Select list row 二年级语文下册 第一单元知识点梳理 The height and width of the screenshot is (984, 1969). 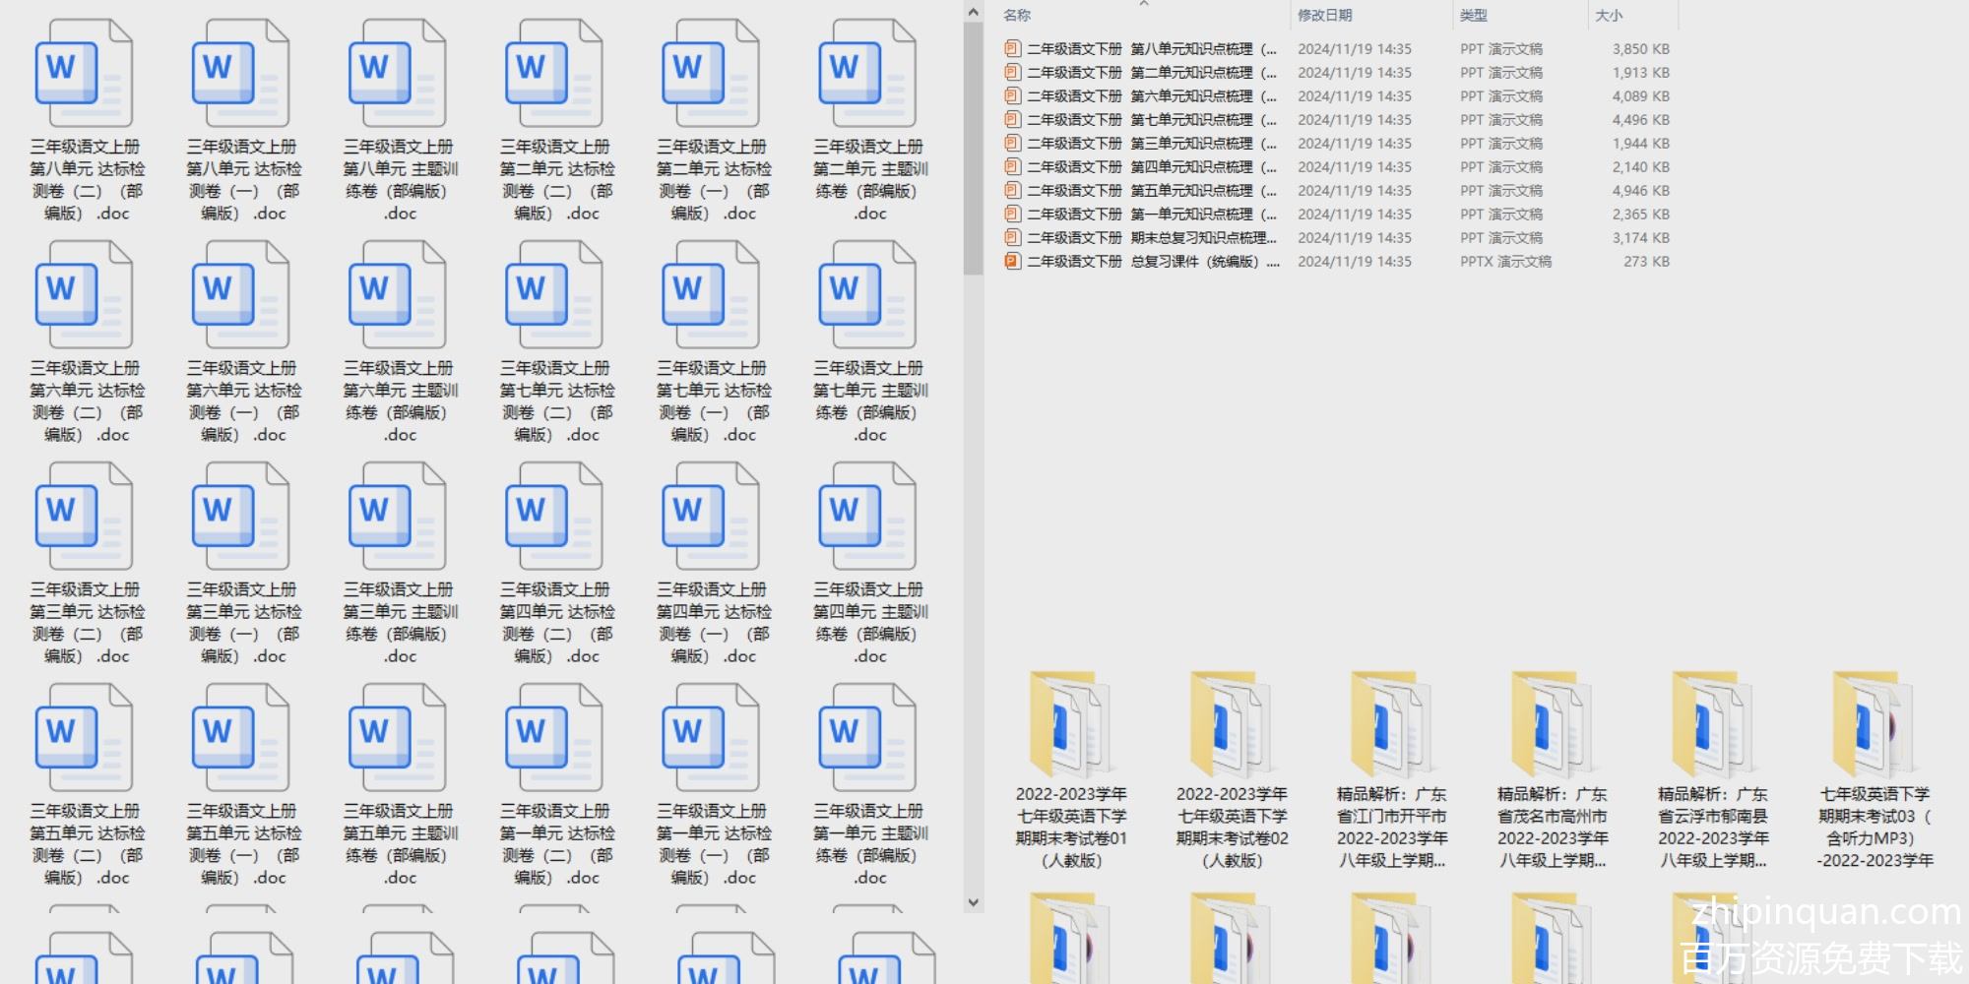1337,214
